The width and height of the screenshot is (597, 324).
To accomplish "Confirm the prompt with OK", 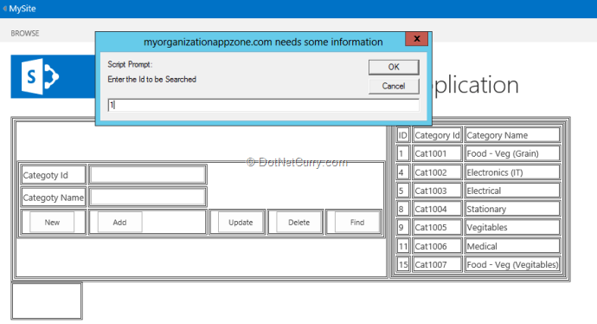I will pyautogui.click(x=394, y=67).
